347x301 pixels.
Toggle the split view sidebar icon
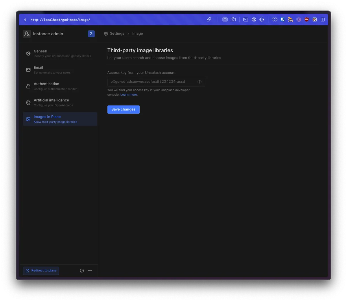click(323, 20)
